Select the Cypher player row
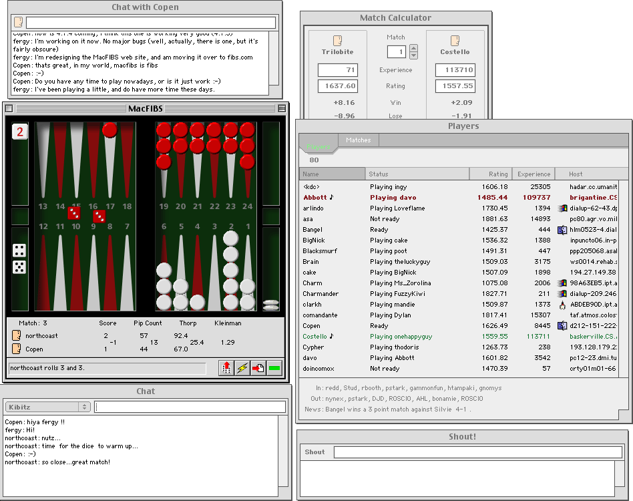The height and width of the screenshot is (501, 633). point(459,347)
